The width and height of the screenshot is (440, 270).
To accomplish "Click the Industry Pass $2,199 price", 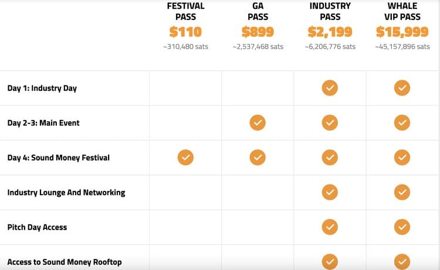I will 330,32.
